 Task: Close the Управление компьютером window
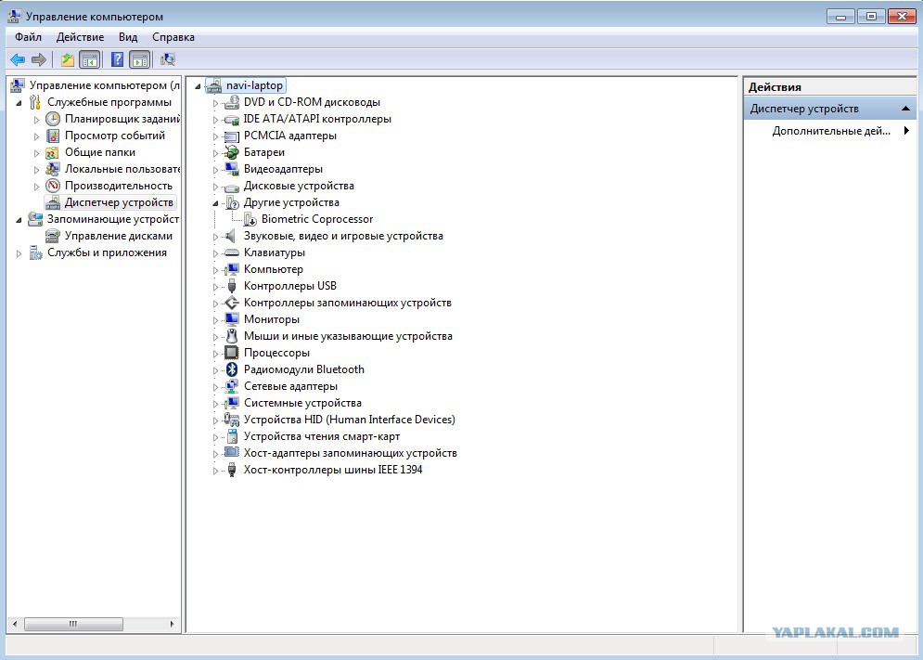(x=902, y=16)
